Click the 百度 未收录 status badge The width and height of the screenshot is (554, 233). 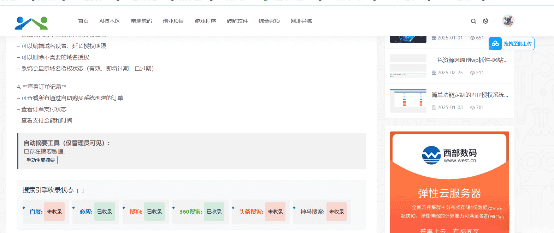(x=54, y=212)
